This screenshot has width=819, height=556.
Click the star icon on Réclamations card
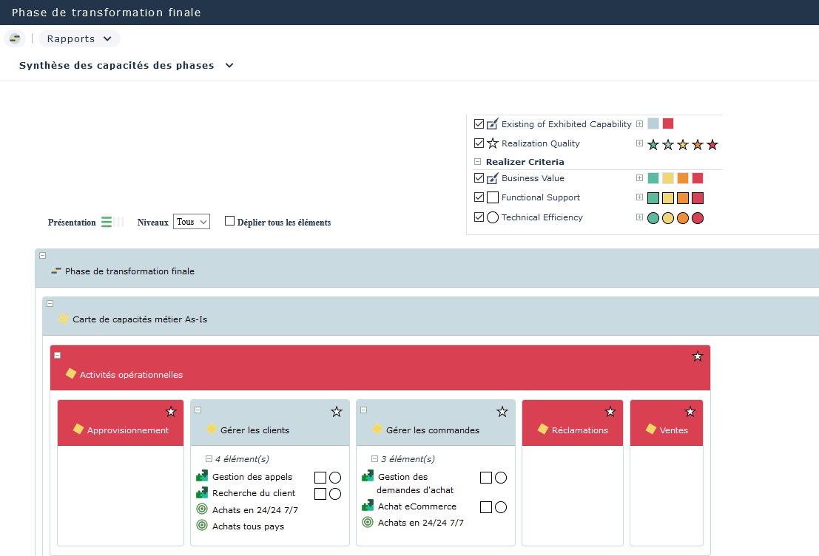pyautogui.click(x=610, y=412)
